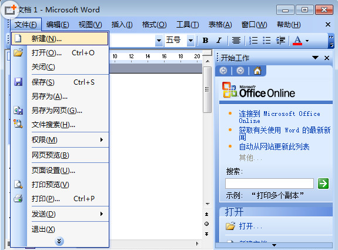The height and width of the screenshot is (250, 338).
Task: Click vertical scrollbar down arrow
Action: click(208, 204)
